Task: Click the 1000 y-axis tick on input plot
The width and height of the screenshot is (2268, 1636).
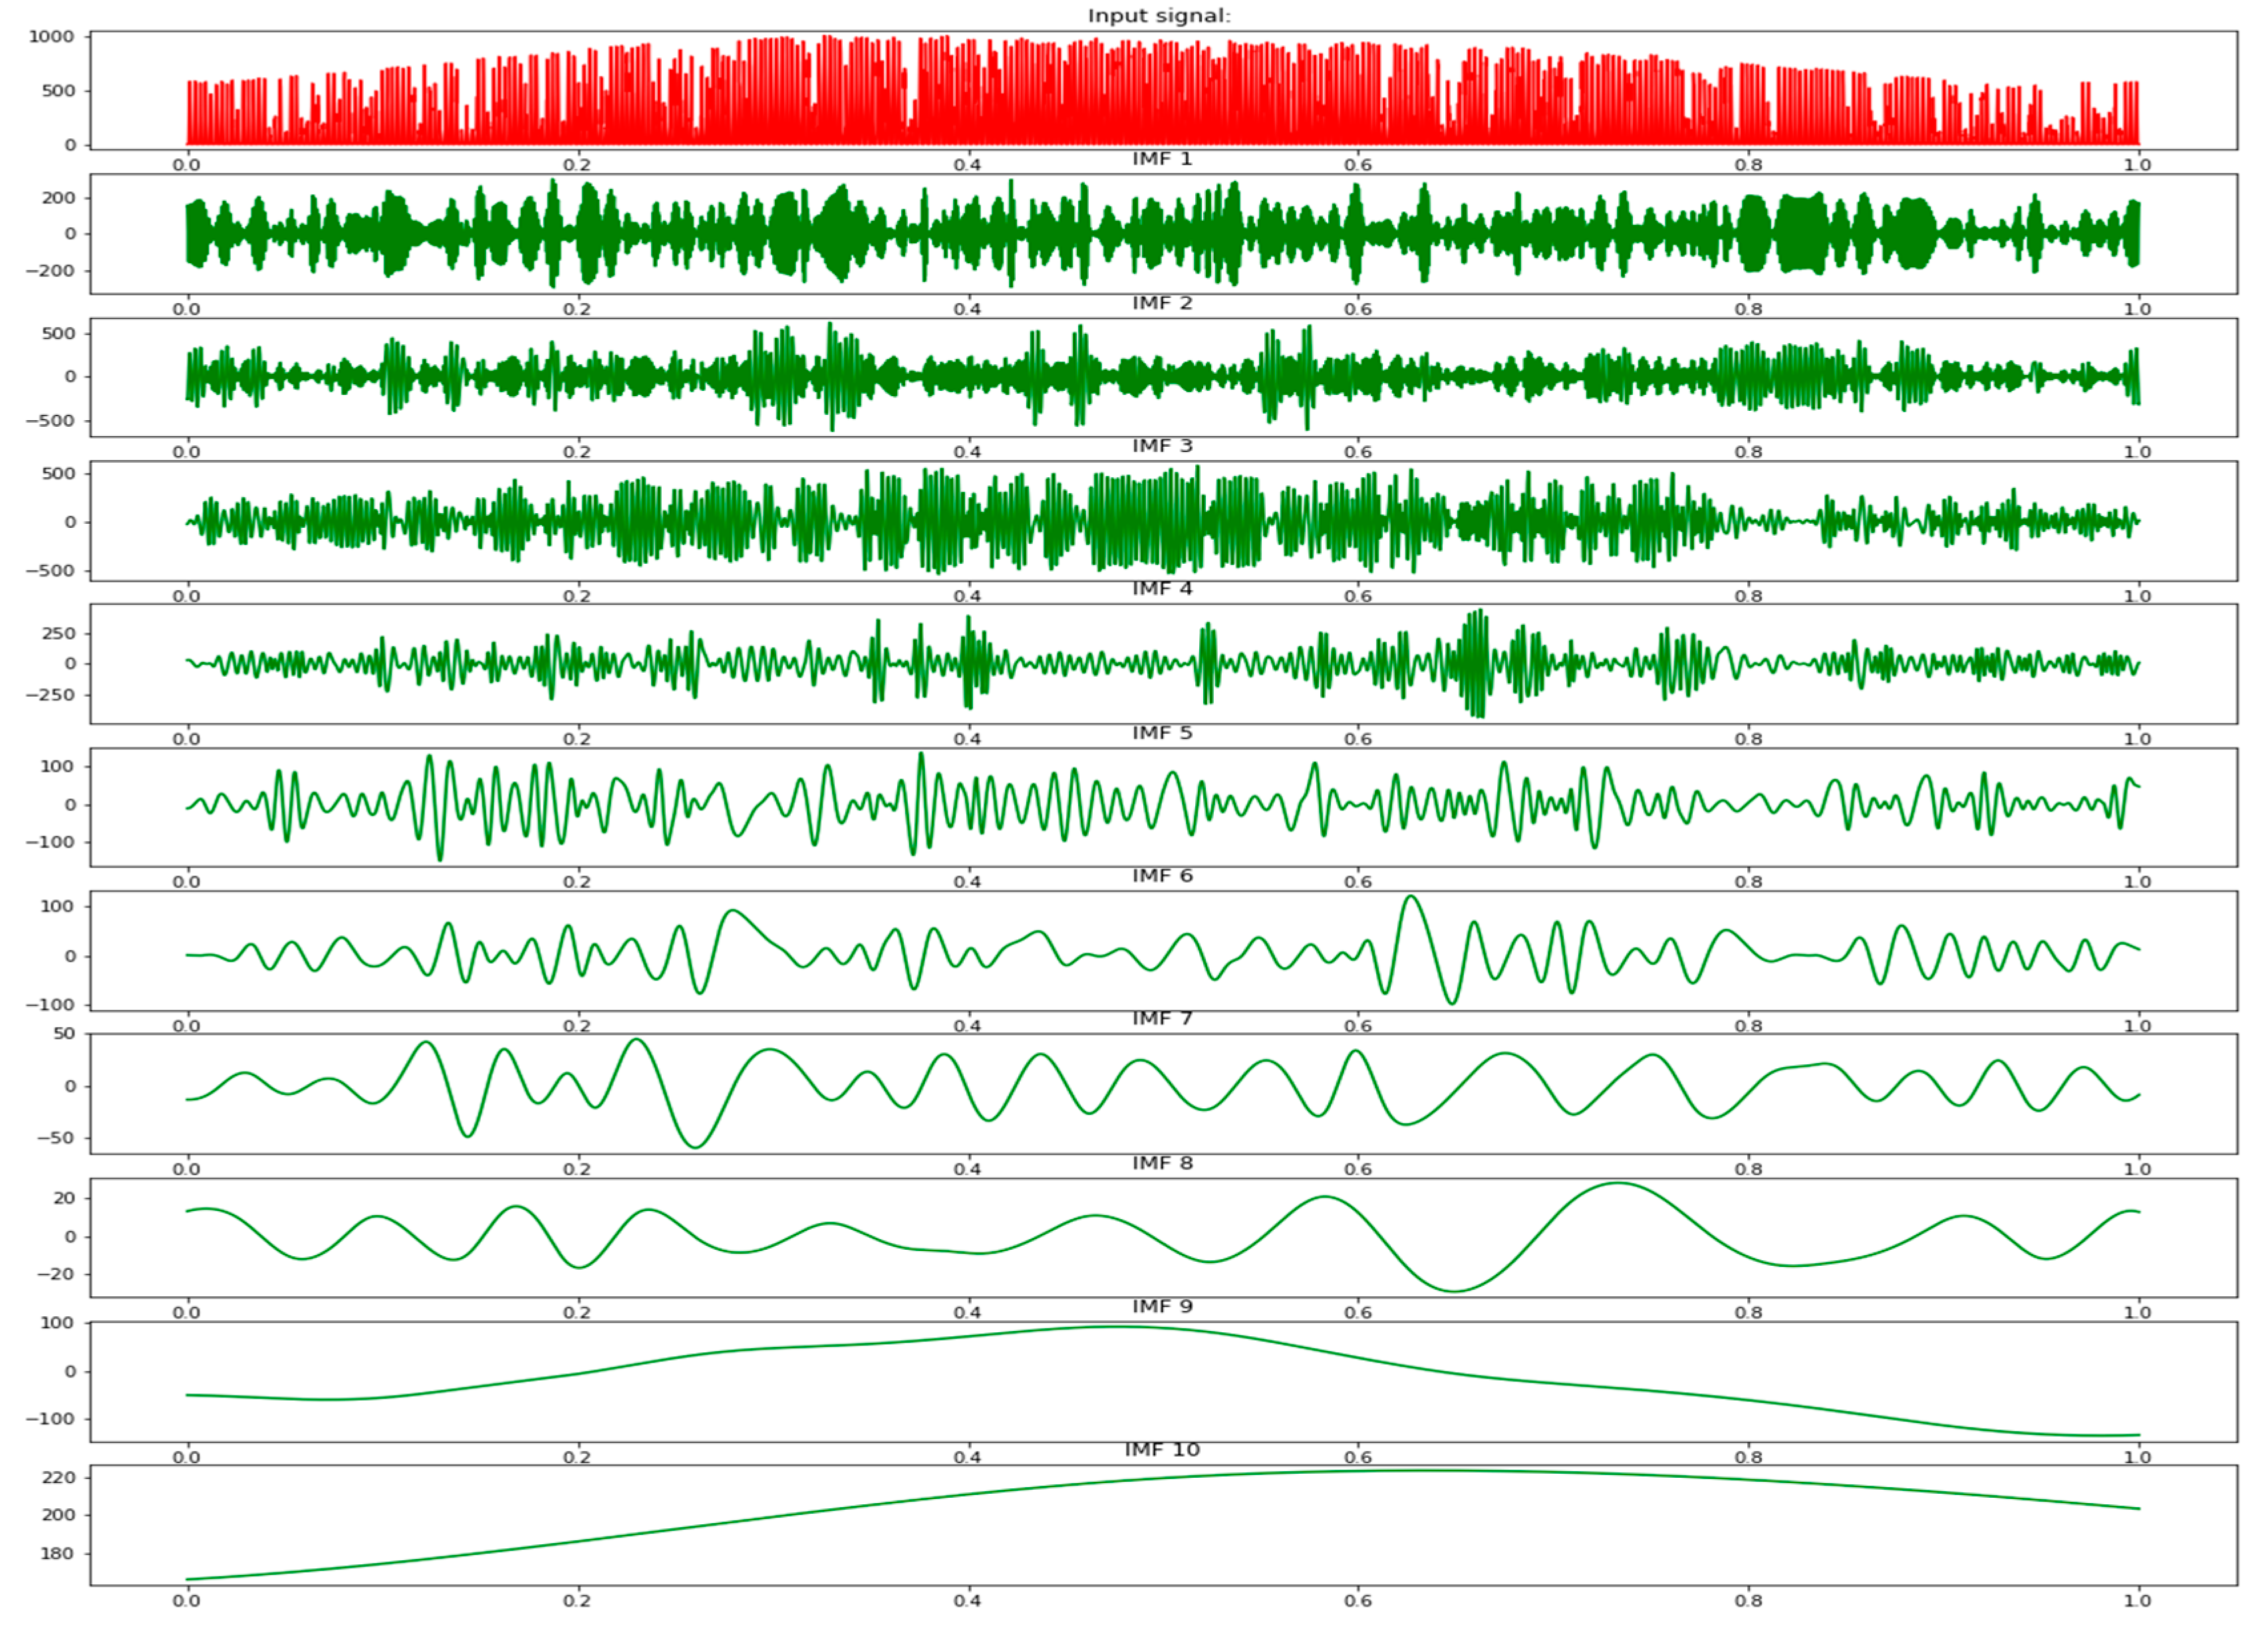Action: [52, 36]
